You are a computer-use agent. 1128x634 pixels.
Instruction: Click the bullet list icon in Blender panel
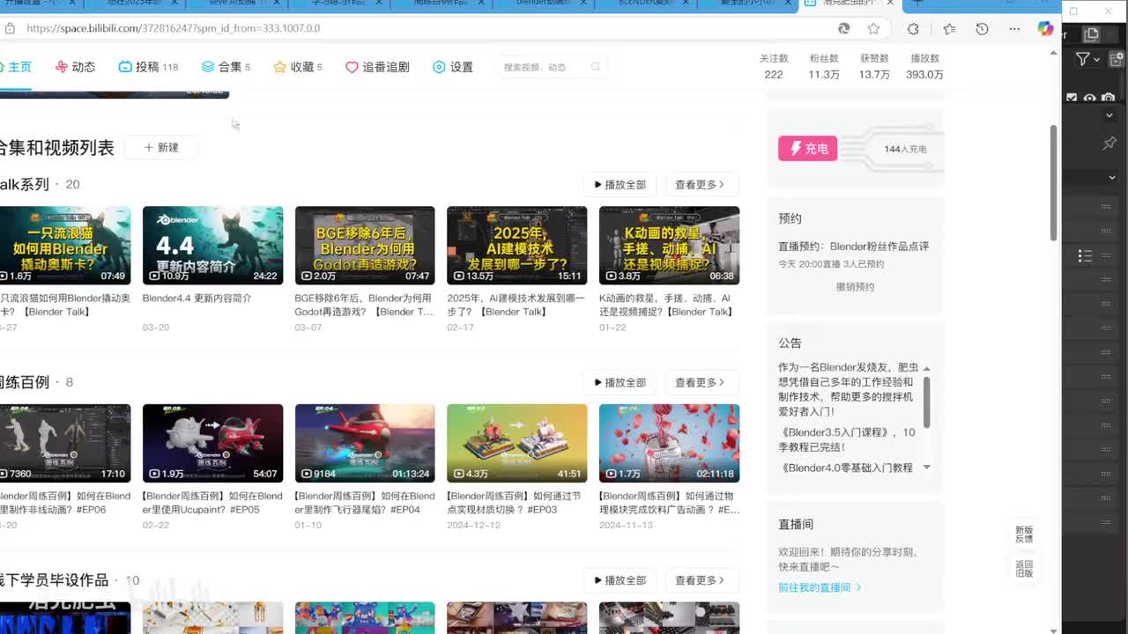coord(1086,256)
